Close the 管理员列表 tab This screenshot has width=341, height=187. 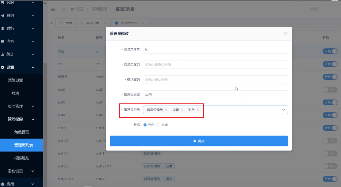pyautogui.click(x=143, y=23)
